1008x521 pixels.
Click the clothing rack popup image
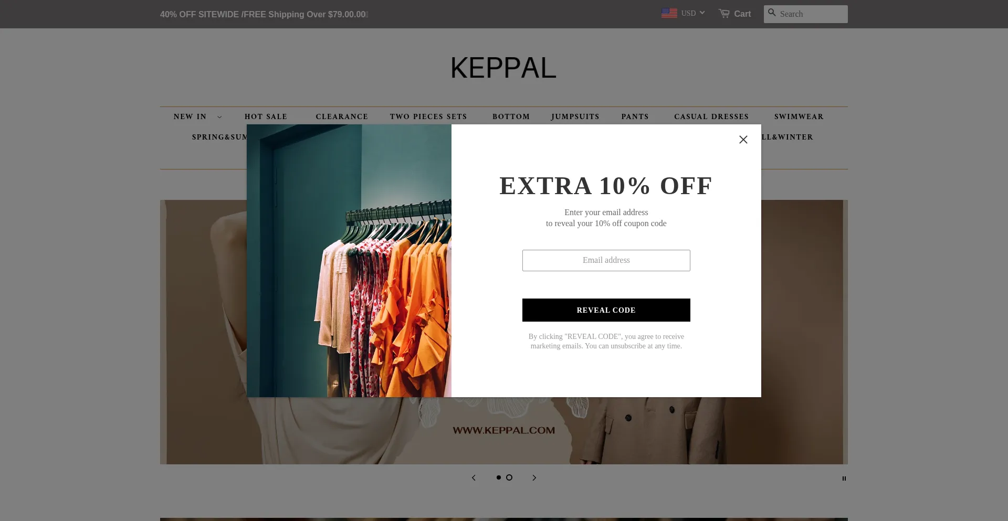point(349,261)
